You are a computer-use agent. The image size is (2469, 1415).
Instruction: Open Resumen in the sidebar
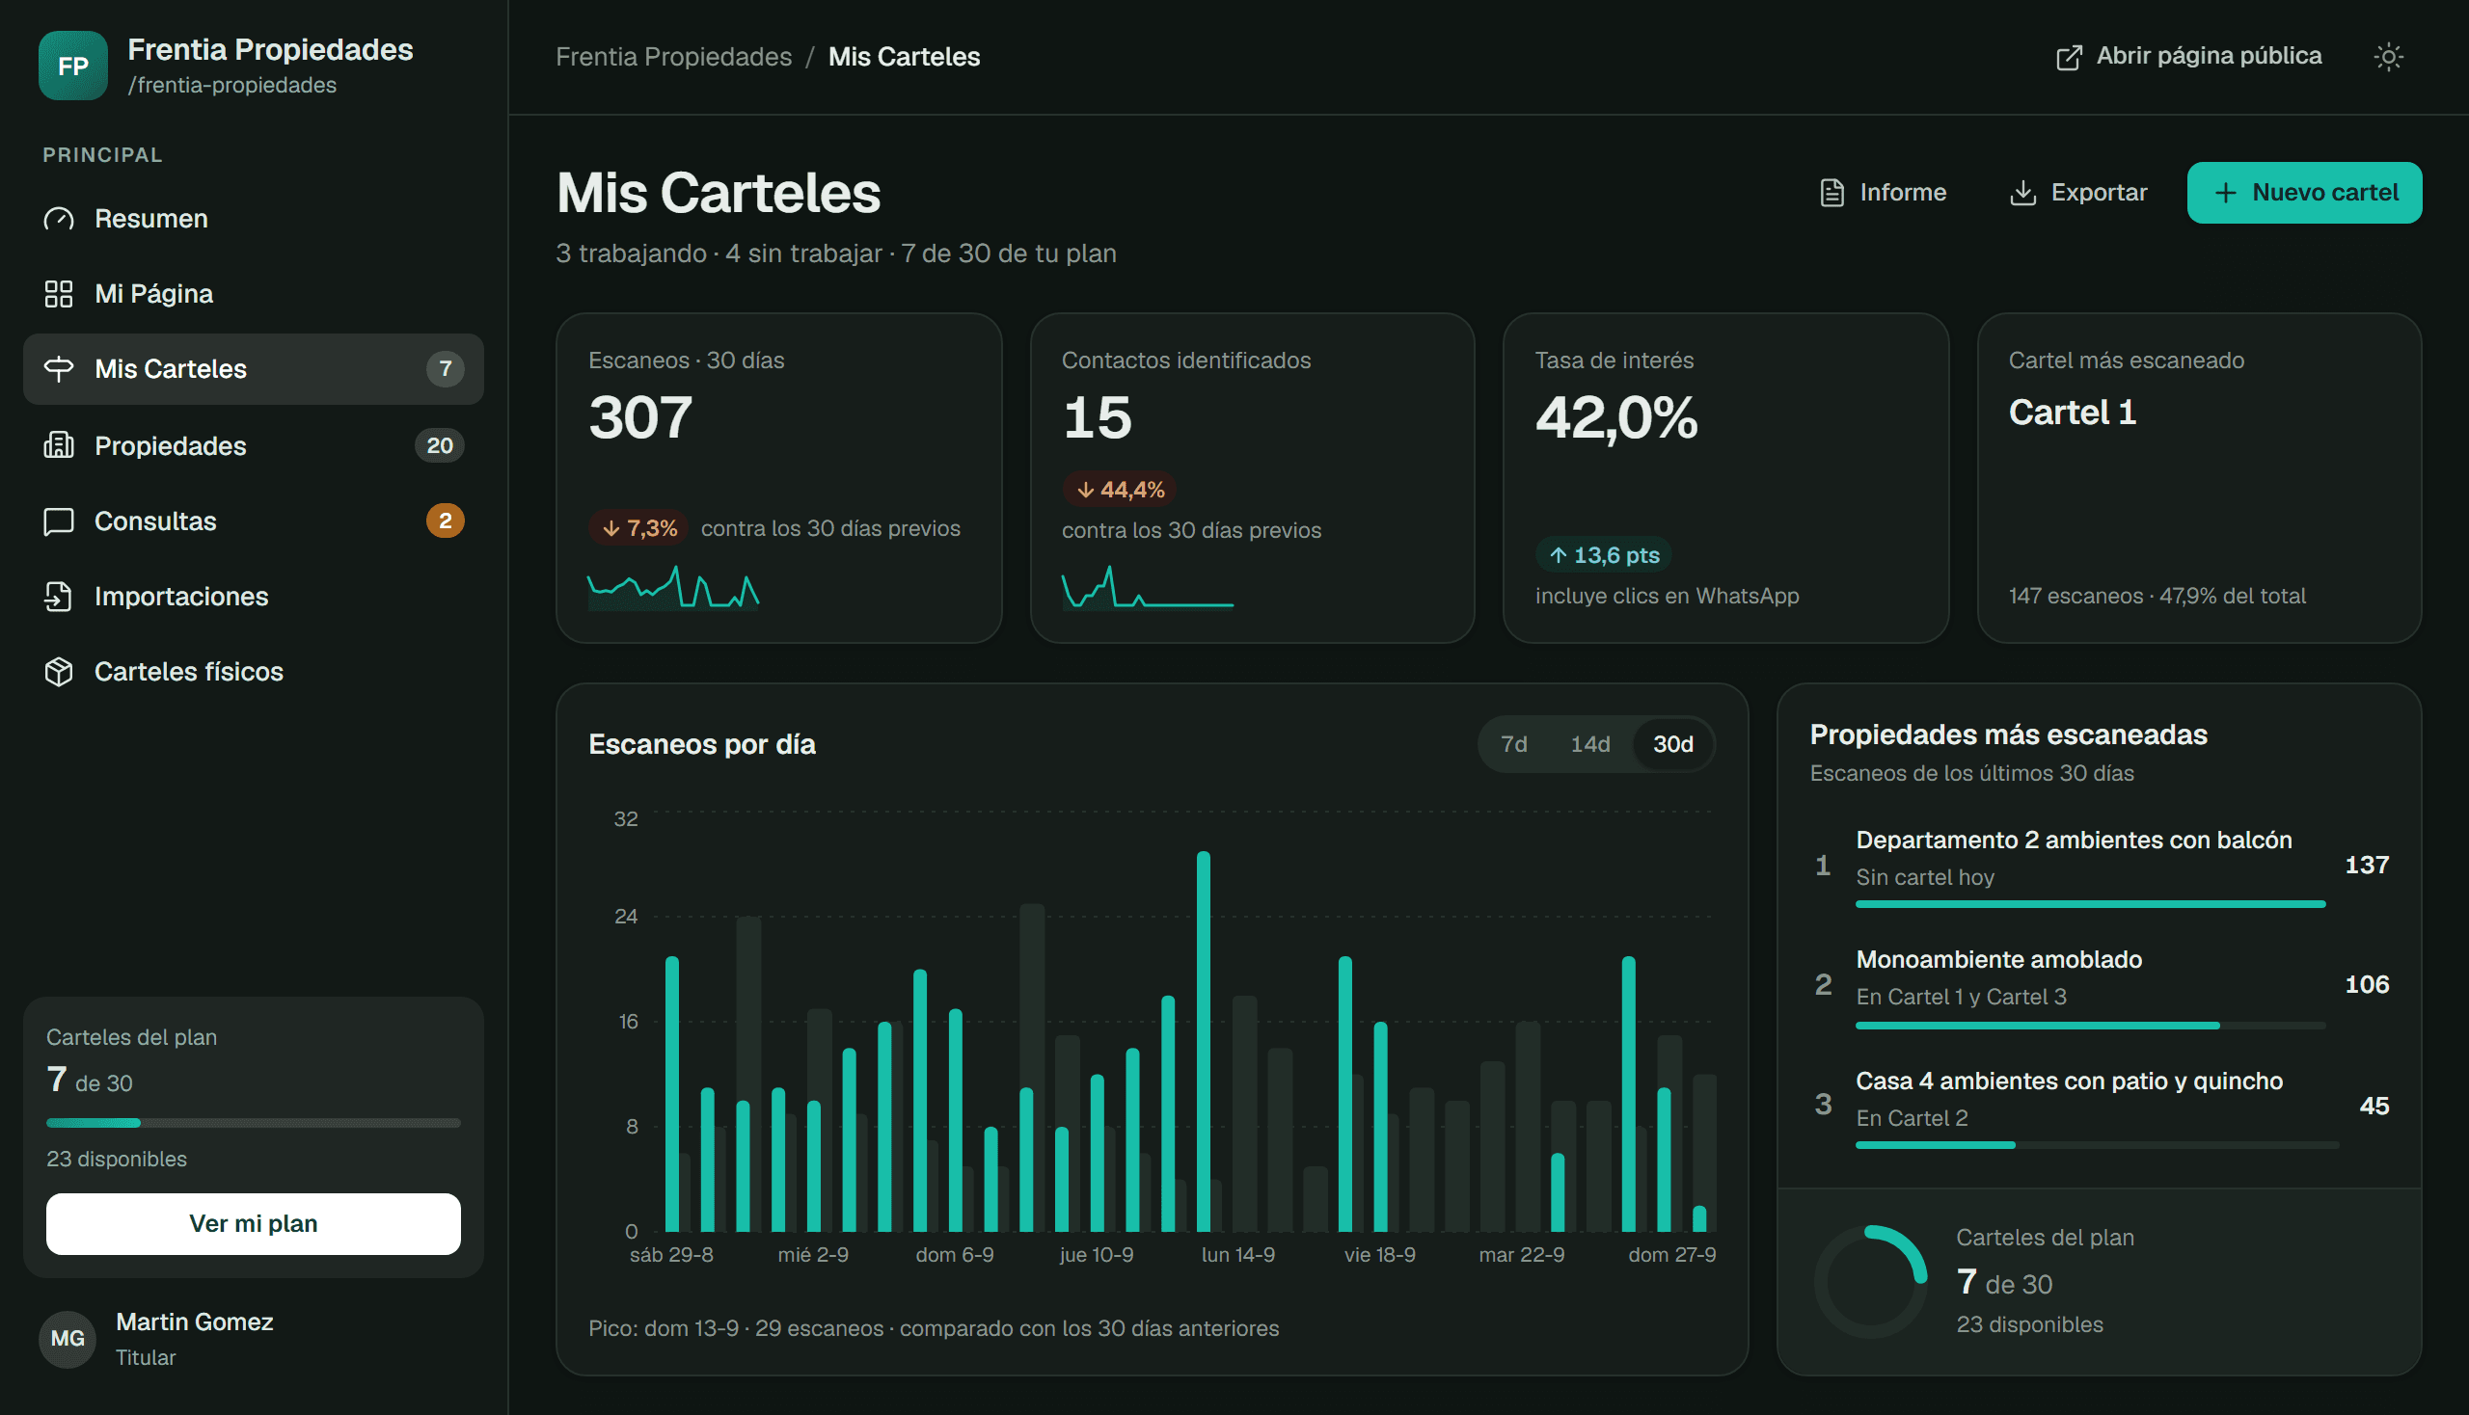(253, 219)
